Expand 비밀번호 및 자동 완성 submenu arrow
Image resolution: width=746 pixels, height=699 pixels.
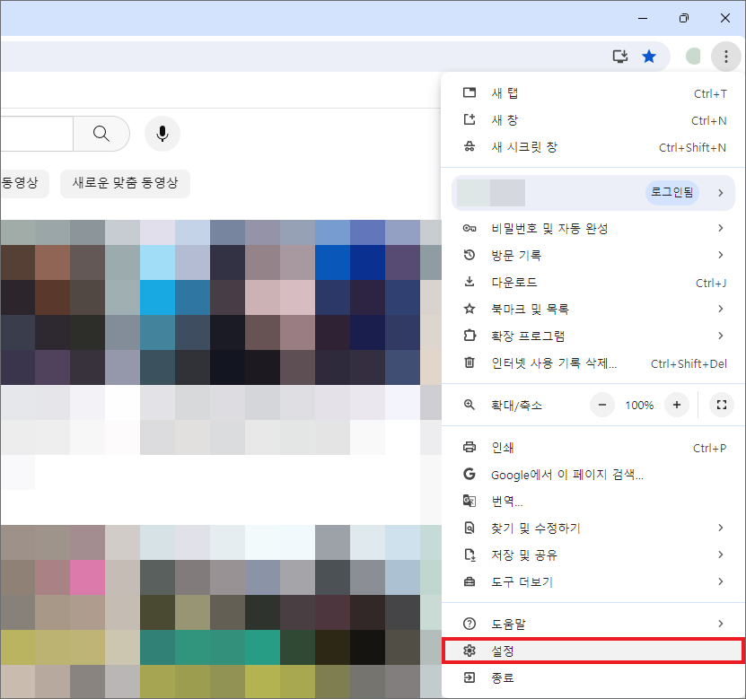tap(720, 228)
